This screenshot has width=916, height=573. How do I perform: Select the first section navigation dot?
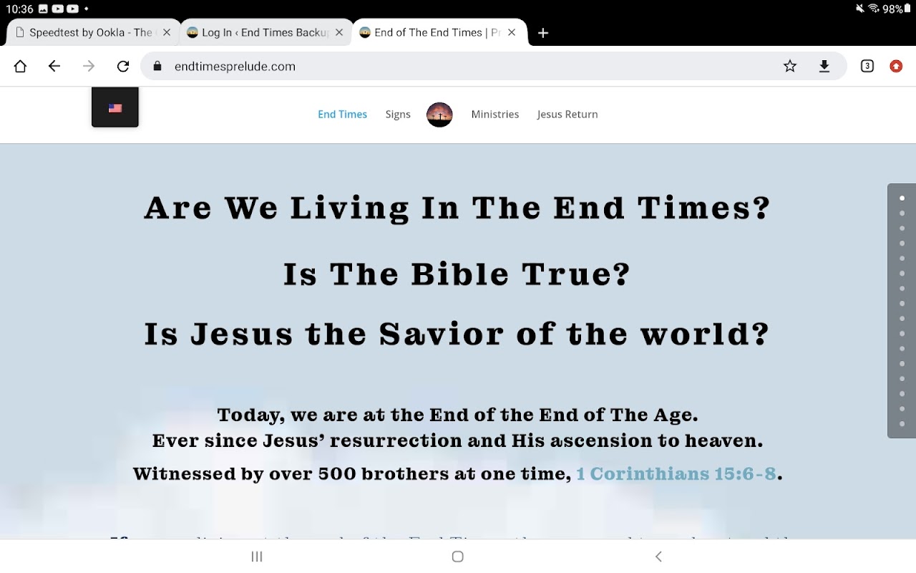[x=902, y=198]
